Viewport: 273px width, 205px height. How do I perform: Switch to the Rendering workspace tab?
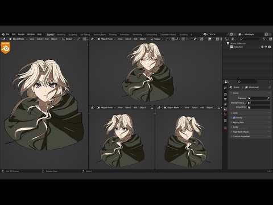tap(138, 35)
